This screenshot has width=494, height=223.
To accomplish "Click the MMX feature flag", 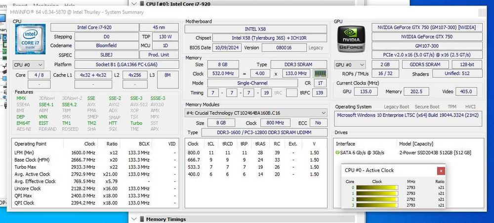I will (x=21, y=98).
